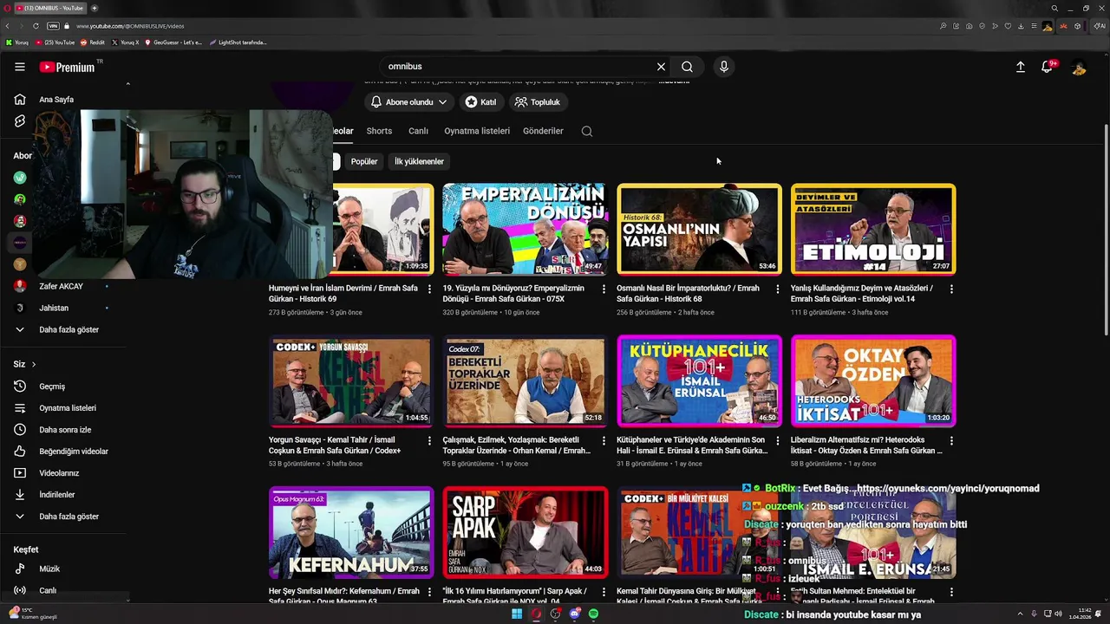Open more options for Liberalizm Alternatifsiz video
The height and width of the screenshot is (624, 1110).
[951, 440]
